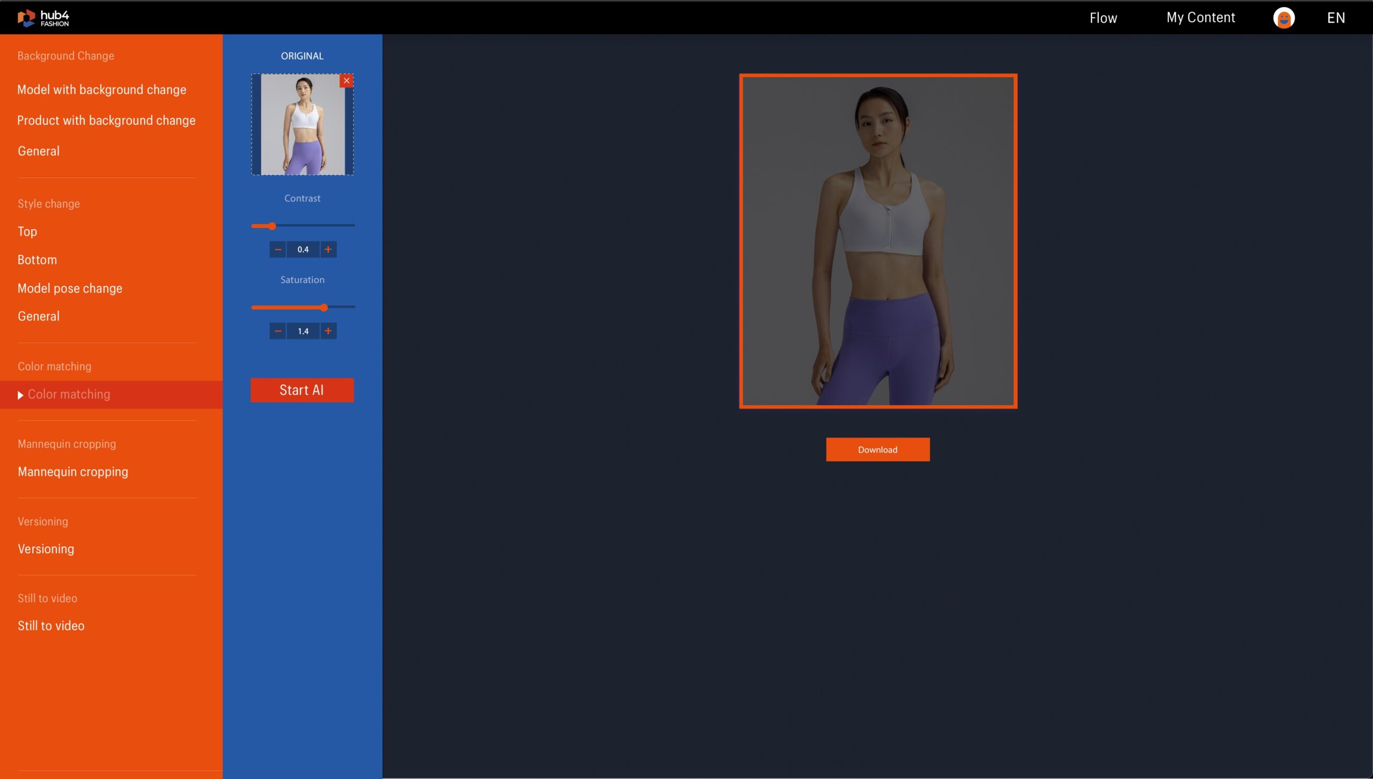
Task: Open Model pose change
Action: point(70,288)
